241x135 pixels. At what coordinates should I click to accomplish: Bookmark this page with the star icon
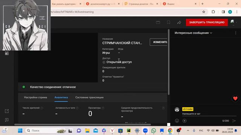pos(204,12)
